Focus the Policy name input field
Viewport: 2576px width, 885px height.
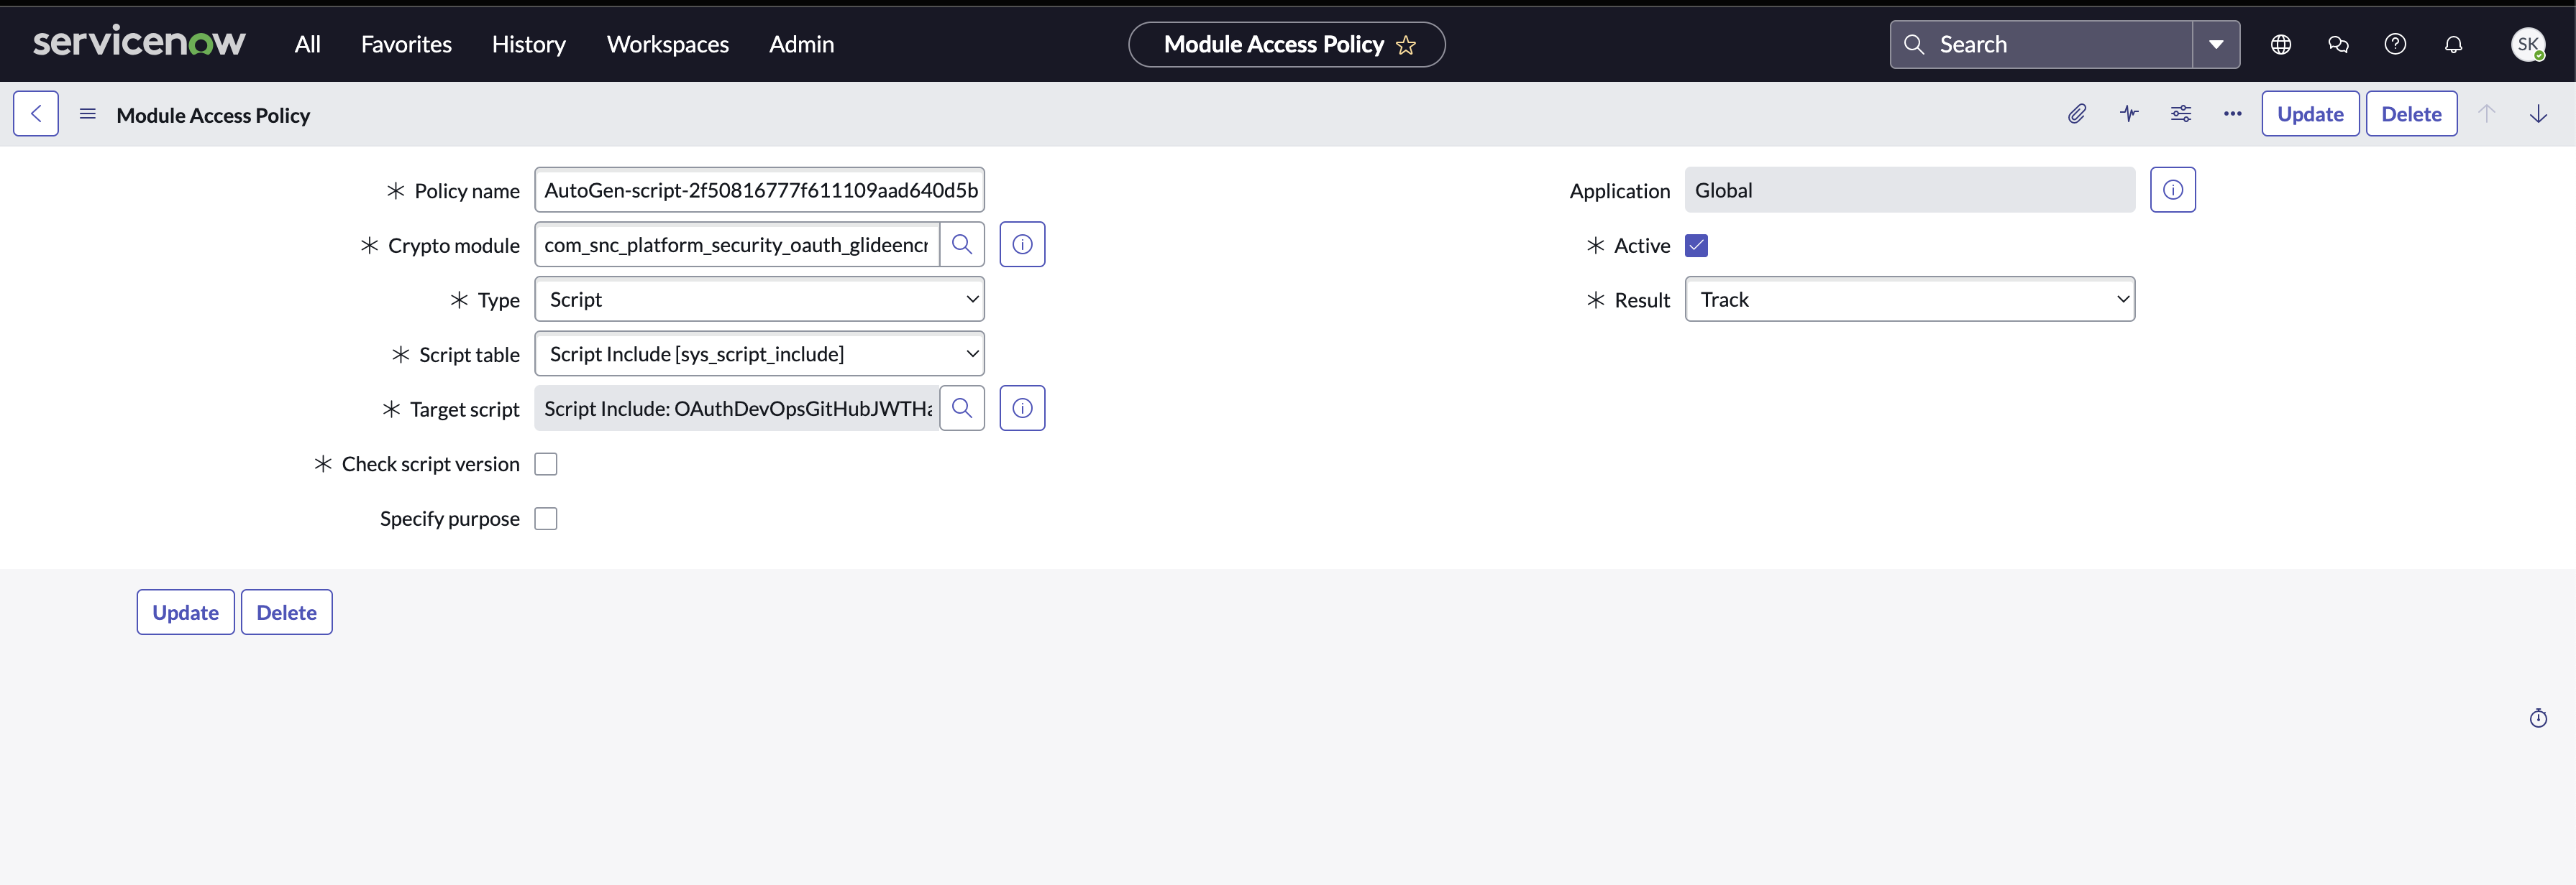coord(760,190)
